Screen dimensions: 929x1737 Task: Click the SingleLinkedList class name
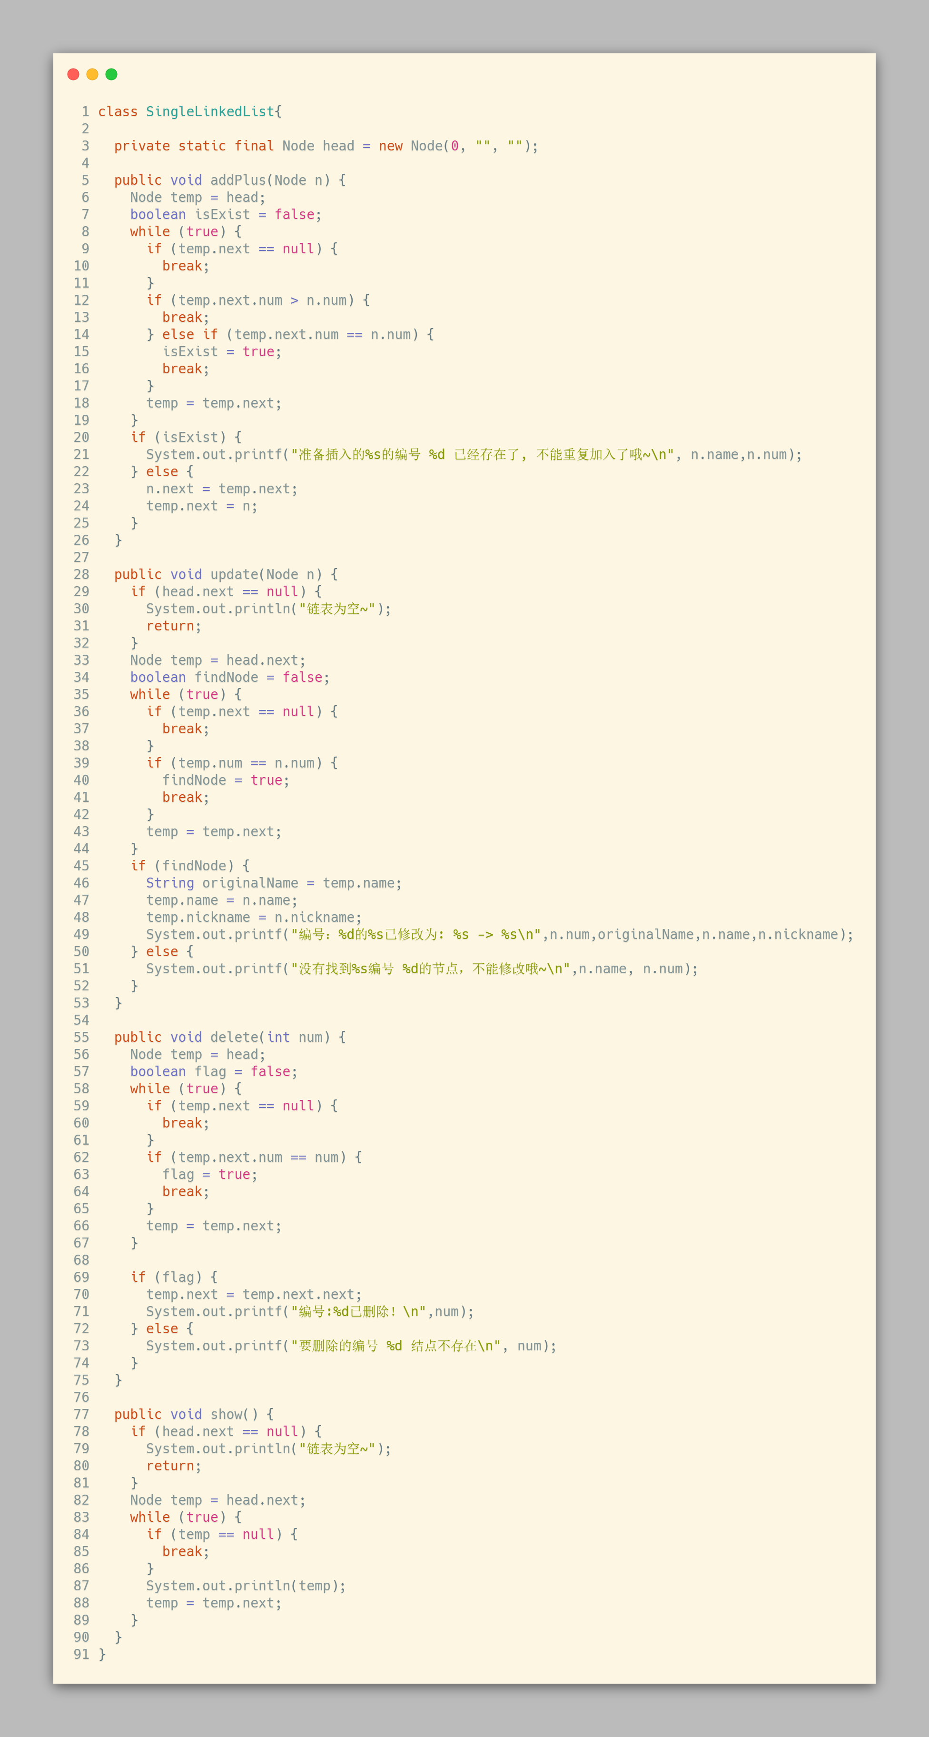(210, 111)
